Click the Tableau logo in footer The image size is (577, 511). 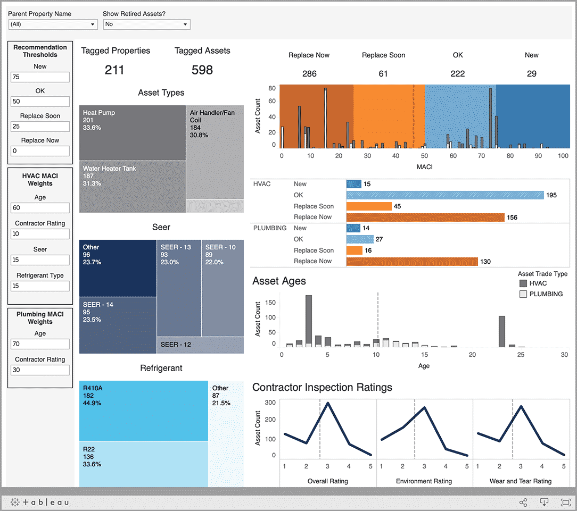[x=39, y=502]
